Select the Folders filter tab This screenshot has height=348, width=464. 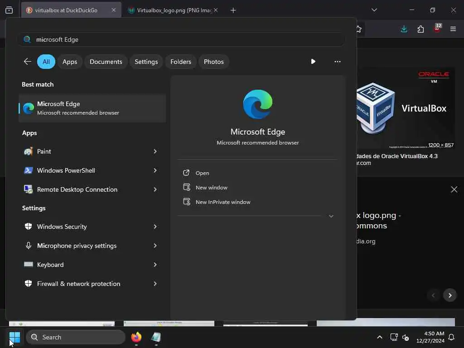point(181,62)
